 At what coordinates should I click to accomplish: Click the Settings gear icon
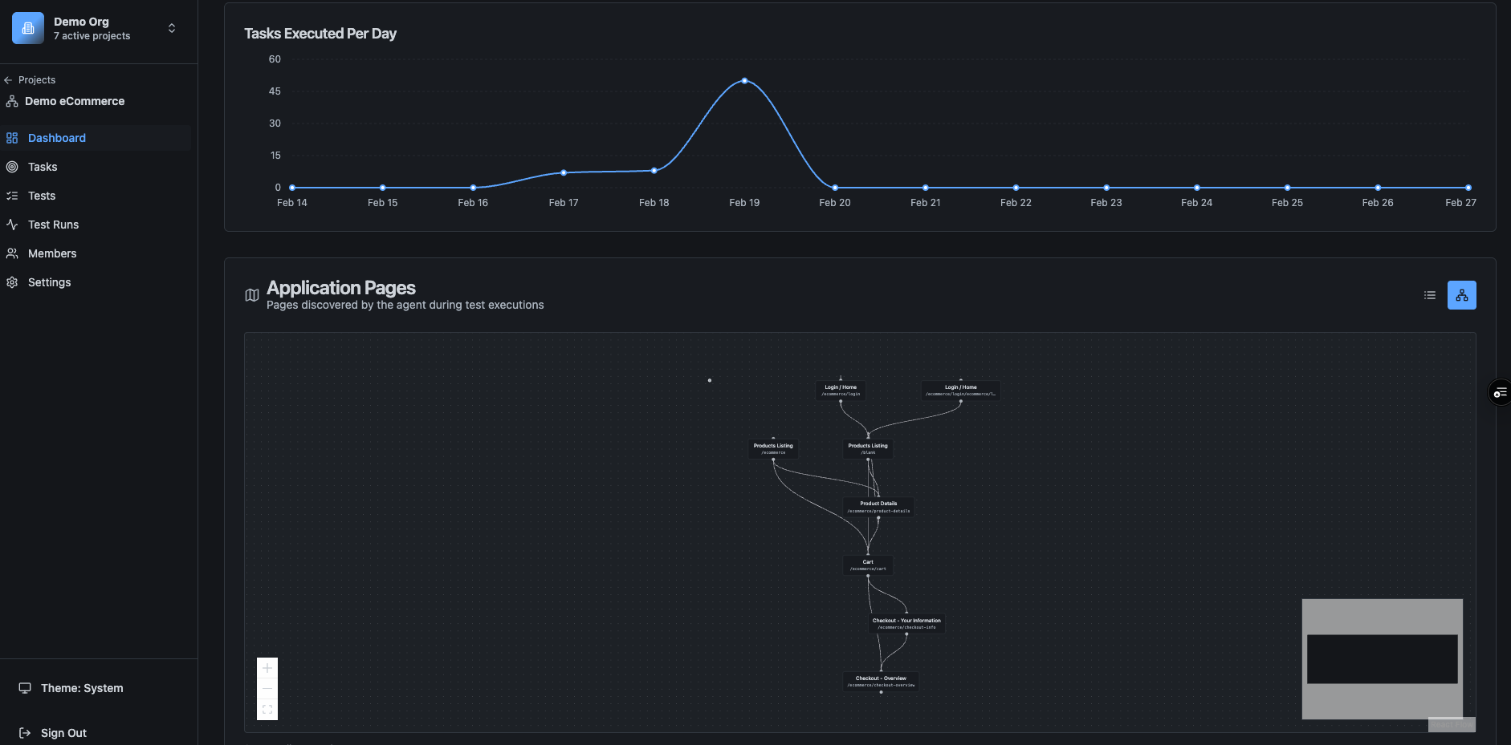(12, 282)
